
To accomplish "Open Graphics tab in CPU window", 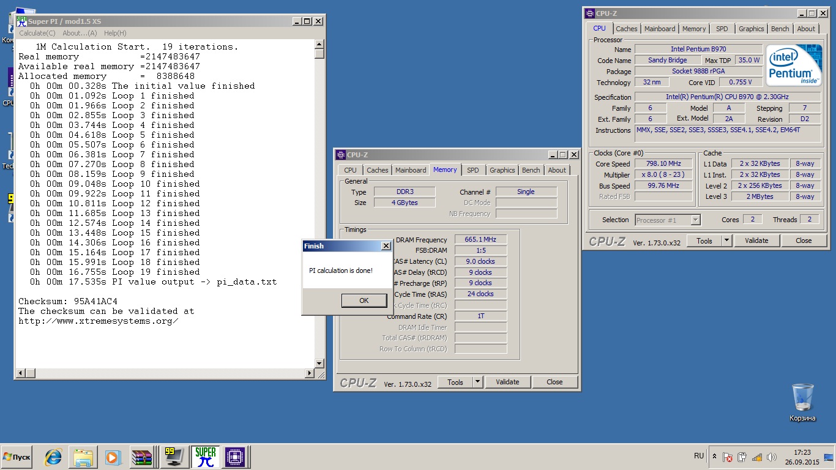I will (751, 29).
